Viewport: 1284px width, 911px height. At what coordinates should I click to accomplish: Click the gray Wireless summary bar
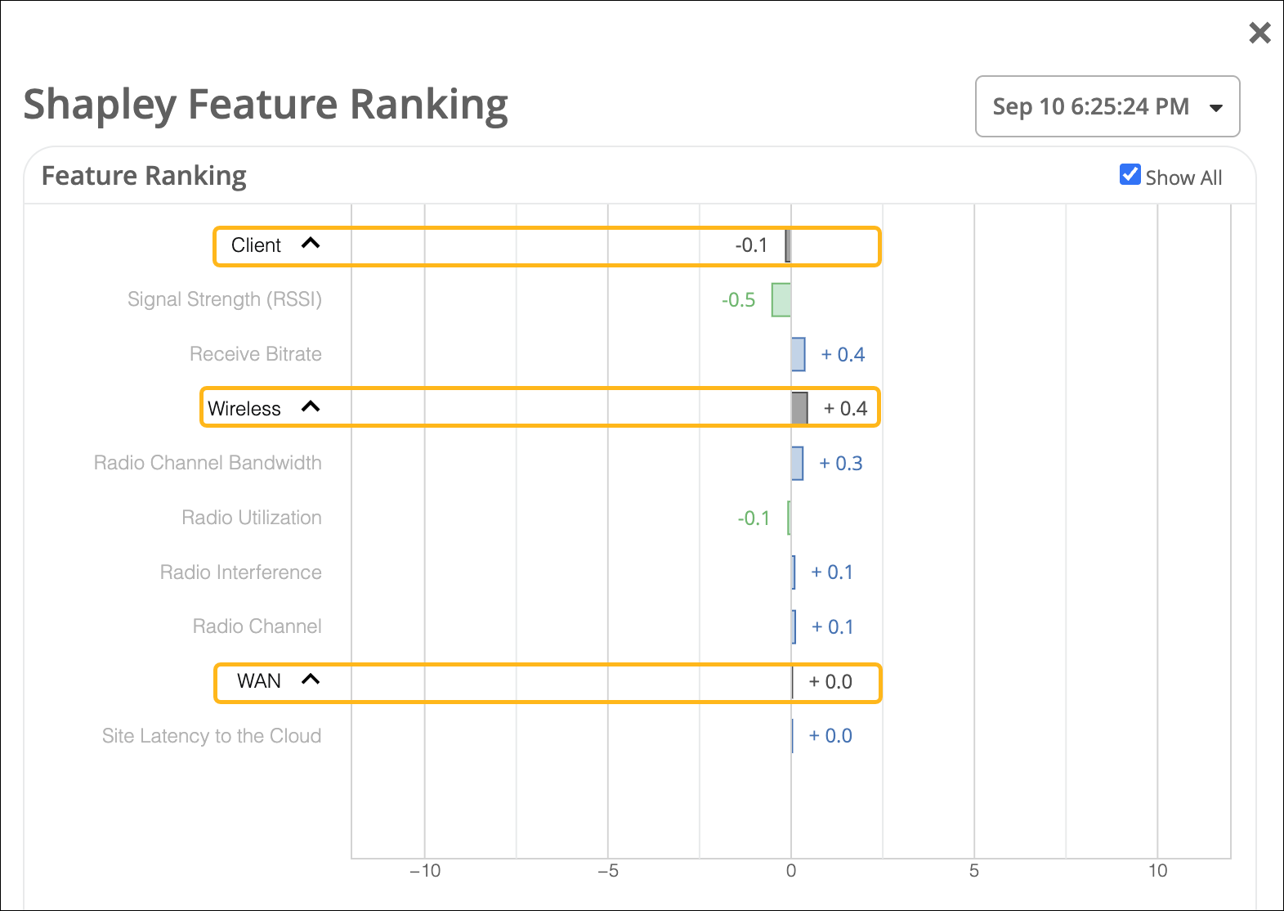[799, 408]
